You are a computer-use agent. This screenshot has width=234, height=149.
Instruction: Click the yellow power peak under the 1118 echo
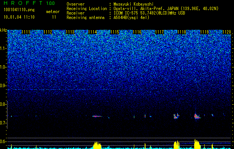pyautogui.click(x=177, y=145)
